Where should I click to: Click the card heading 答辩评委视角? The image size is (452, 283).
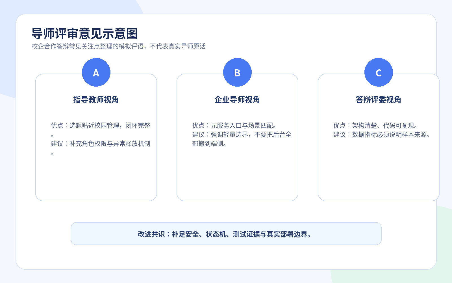click(x=379, y=100)
